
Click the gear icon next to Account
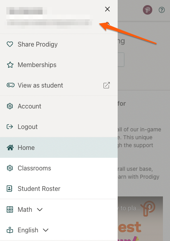[x=10, y=106]
